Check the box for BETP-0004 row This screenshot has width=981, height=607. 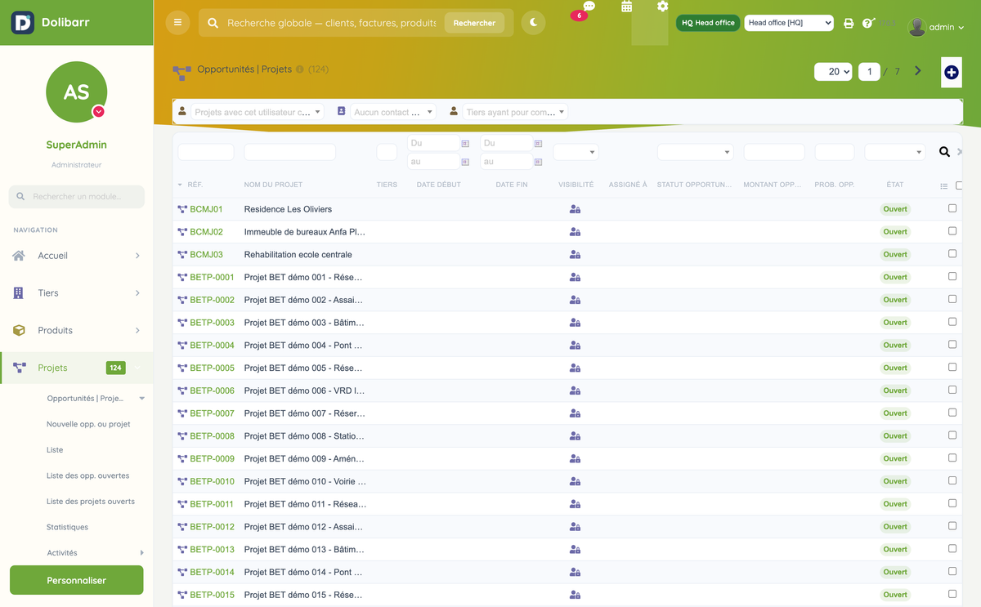click(952, 345)
